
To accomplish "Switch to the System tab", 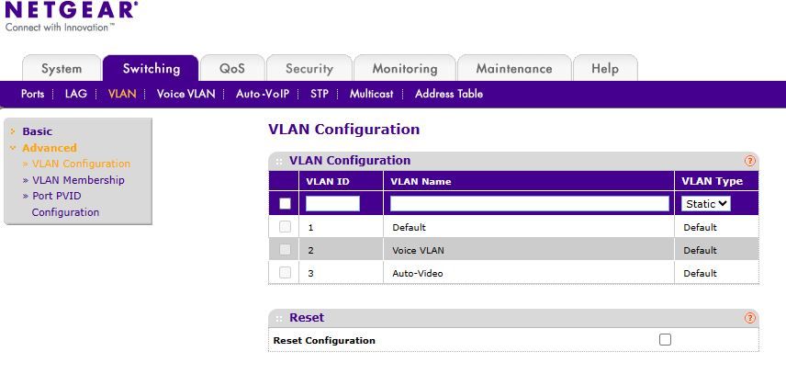I will tap(62, 69).
